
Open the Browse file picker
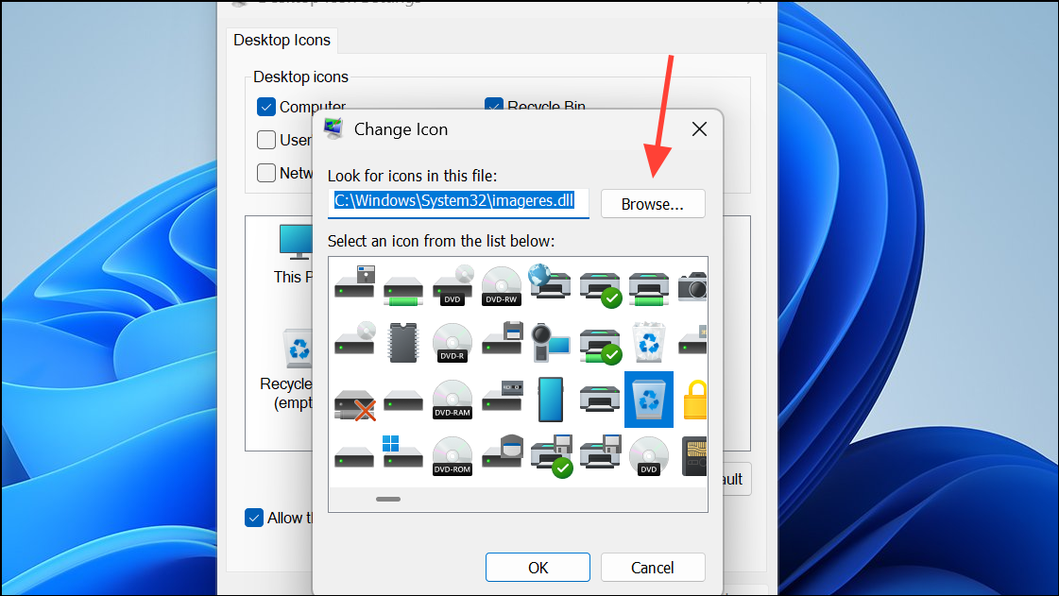point(653,203)
